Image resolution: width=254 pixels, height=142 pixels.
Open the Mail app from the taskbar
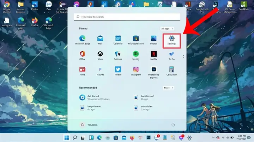[x=124, y=138]
